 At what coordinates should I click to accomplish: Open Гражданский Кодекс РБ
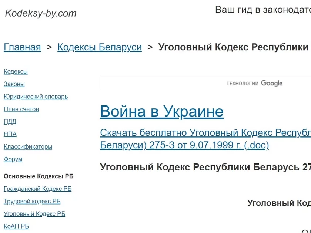[37, 189]
